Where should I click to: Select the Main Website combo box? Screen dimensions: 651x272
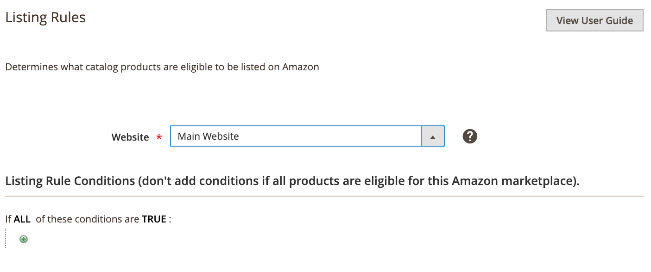307,136
